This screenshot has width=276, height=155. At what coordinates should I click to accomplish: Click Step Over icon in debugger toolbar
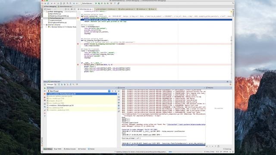[x=59, y=84]
